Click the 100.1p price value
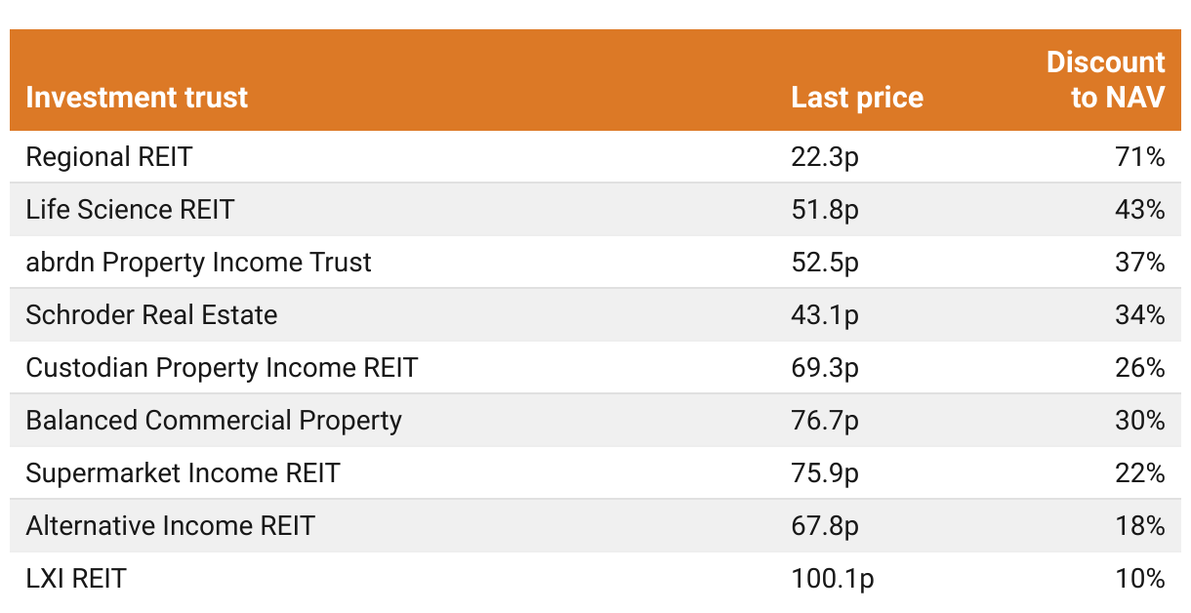Viewport: 1191px width, 613px height. [833, 579]
